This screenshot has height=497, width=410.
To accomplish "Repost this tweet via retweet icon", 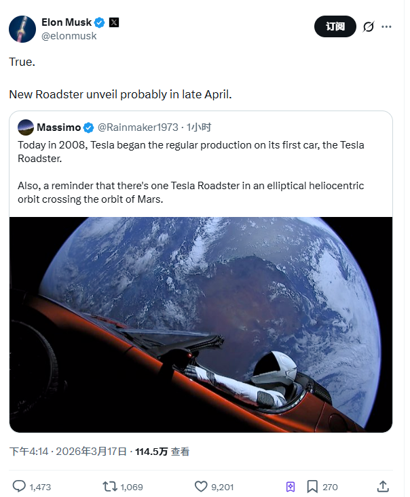I will [109, 486].
